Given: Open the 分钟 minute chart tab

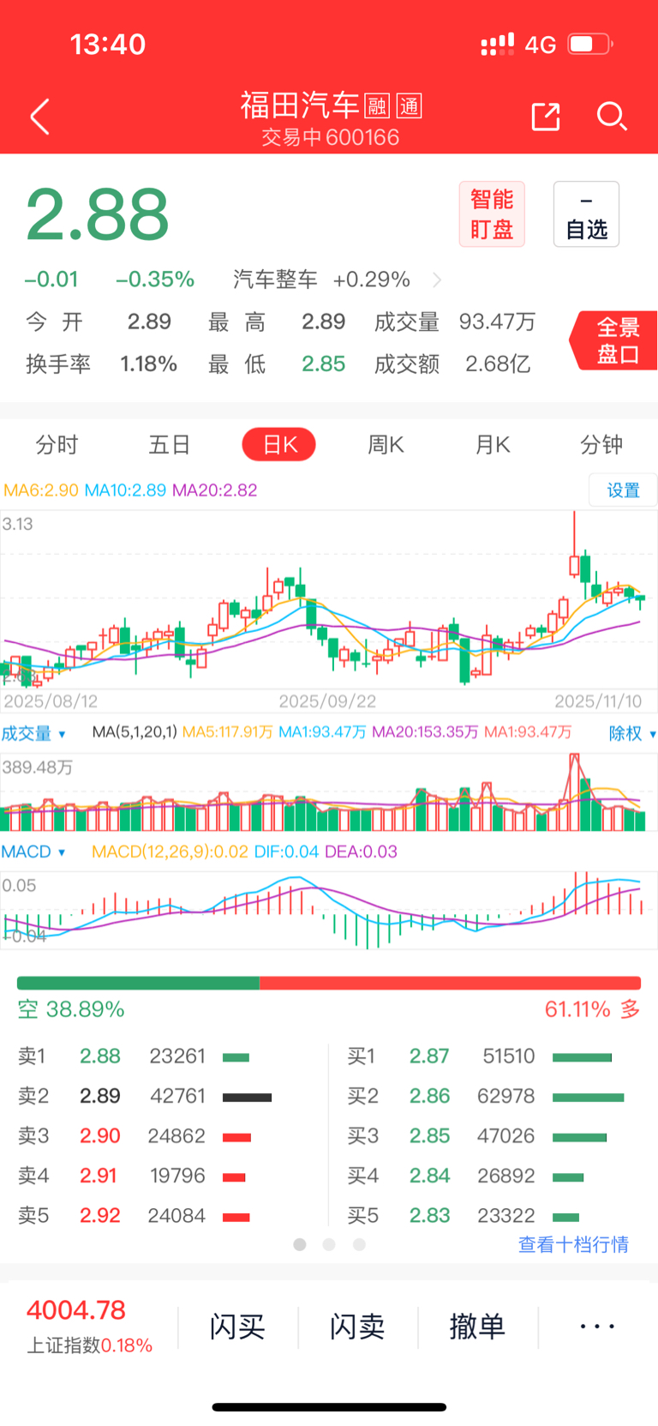Looking at the screenshot, I should click(601, 445).
